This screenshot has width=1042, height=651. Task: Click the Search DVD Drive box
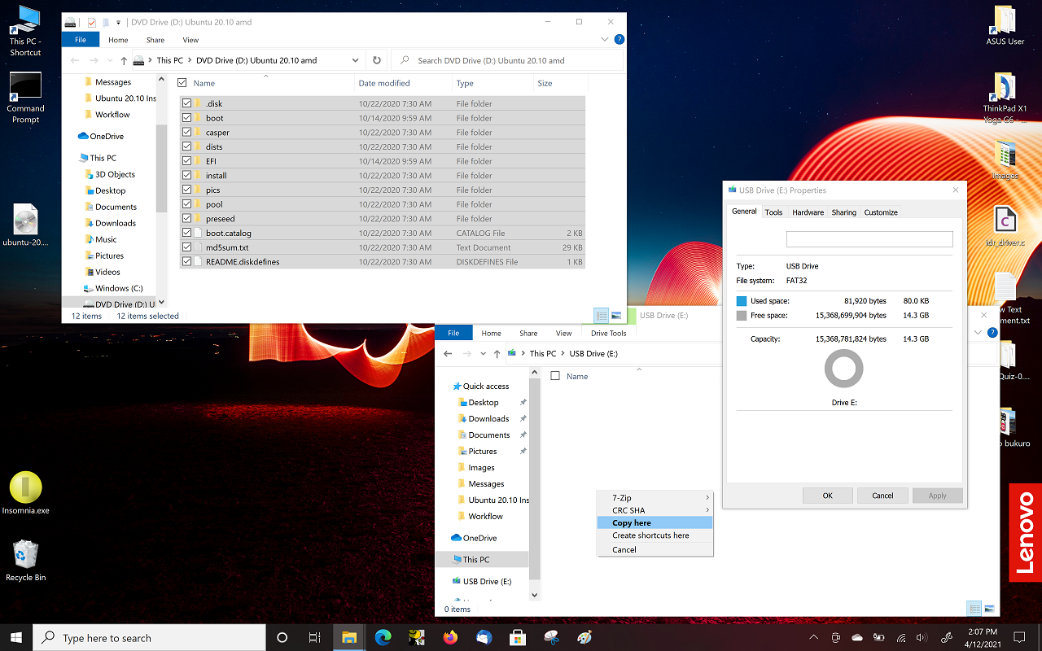point(507,60)
